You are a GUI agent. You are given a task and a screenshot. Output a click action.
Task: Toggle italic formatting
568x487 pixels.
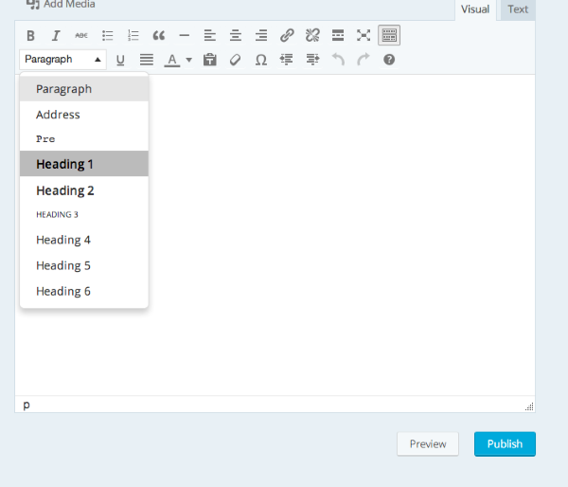pos(56,36)
